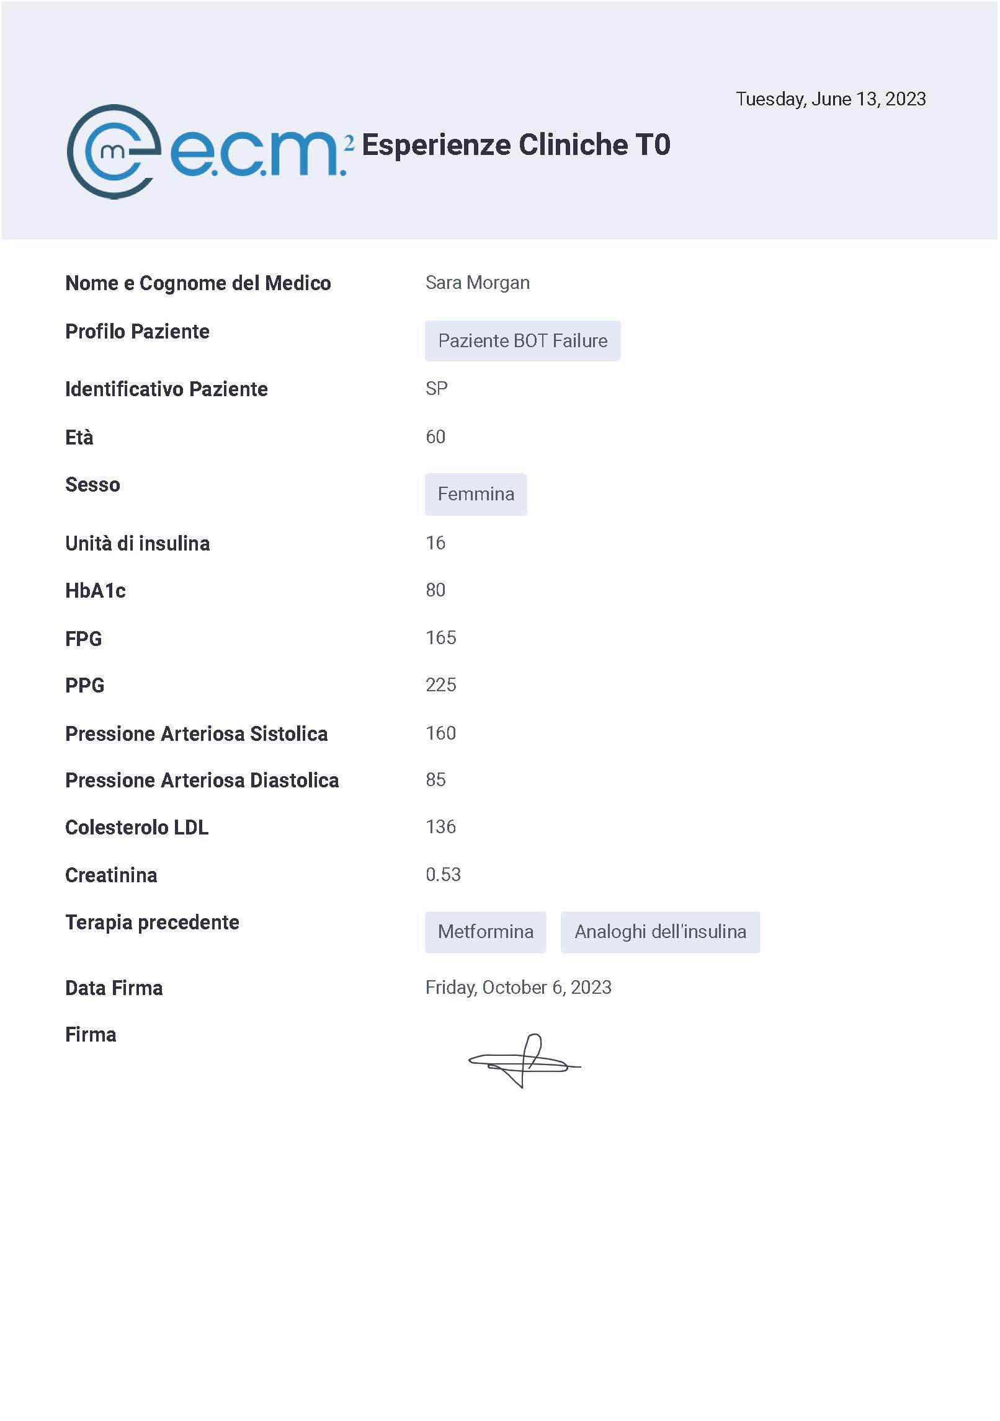Click the e.c.m. circular logo icon

tap(114, 152)
